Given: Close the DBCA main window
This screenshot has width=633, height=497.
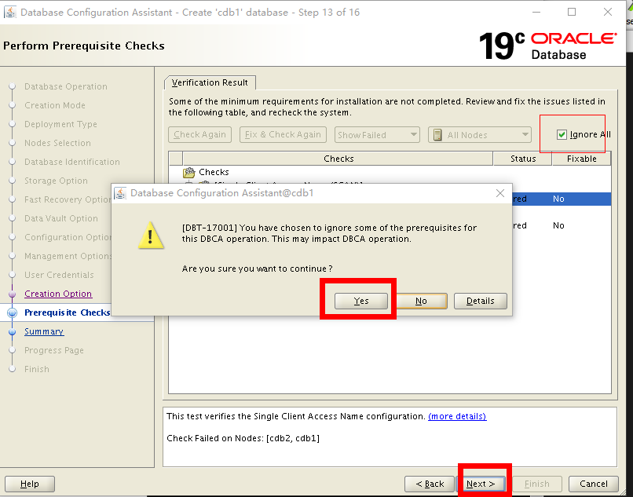Looking at the screenshot, I should point(608,12).
